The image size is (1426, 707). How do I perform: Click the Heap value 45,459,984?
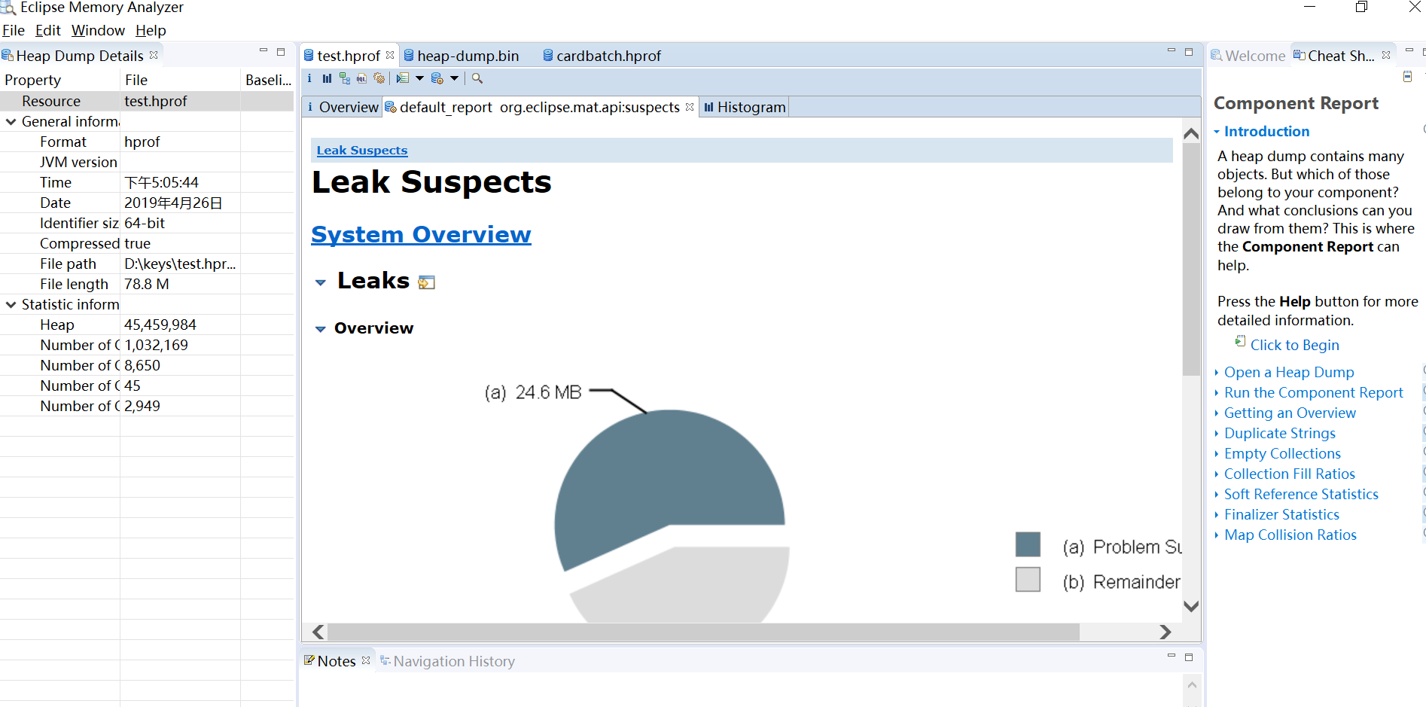coord(160,325)
